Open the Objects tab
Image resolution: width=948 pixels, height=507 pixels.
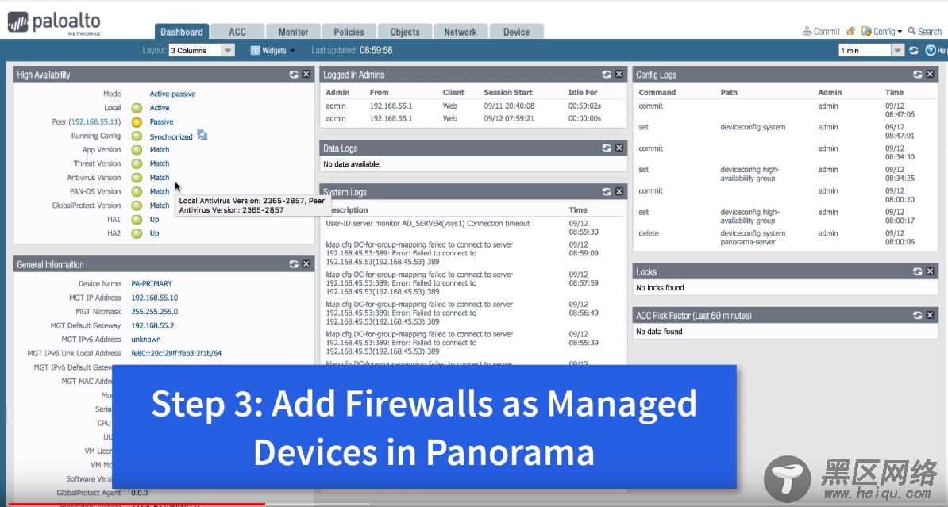(x=404, y=32)
